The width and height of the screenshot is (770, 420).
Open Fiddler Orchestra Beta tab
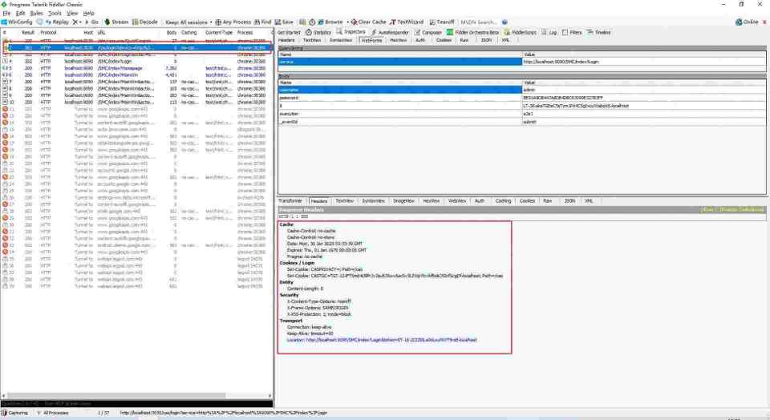click(473, 32)
